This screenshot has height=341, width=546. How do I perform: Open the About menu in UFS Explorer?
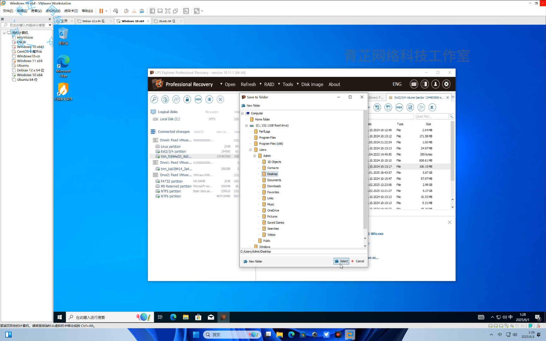[x=334, y=84]
